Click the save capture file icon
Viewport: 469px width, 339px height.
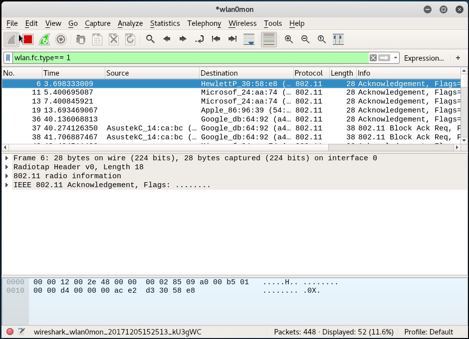pos(97,39)
